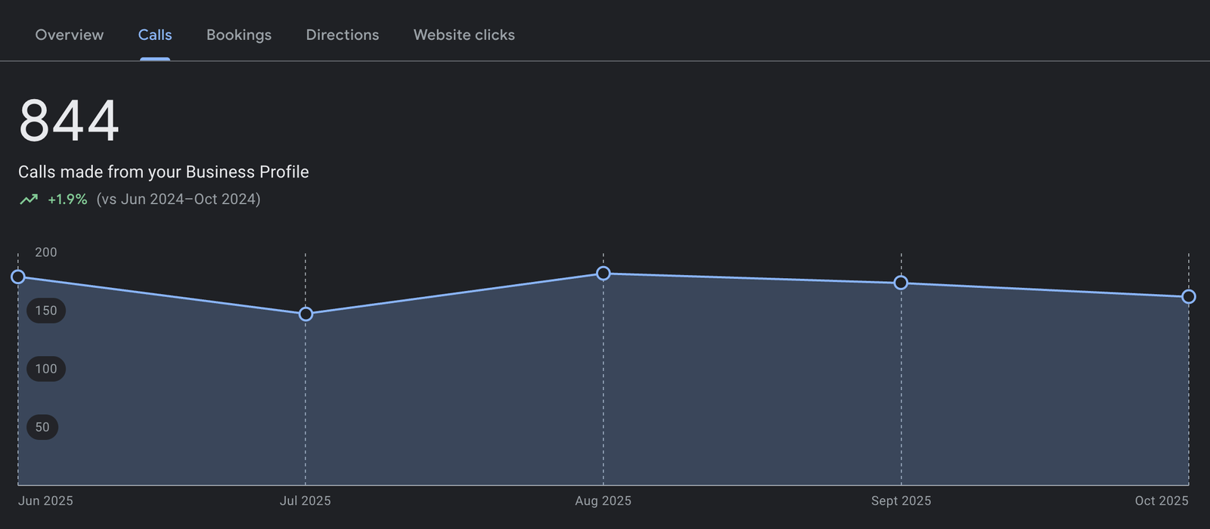The height and width of the screenshot is (529, 1210).
Task: Click the green upward trend arrow icon
Action: tap(29, 200)
